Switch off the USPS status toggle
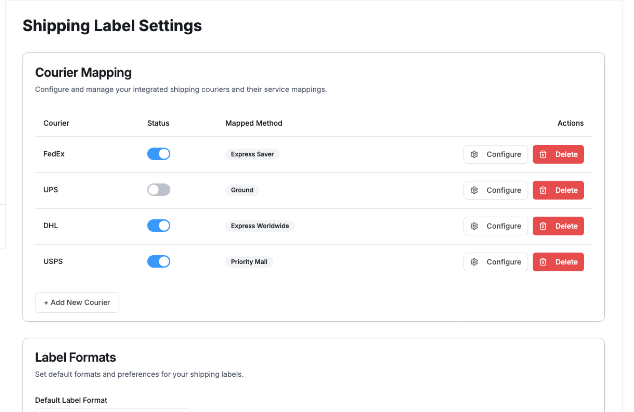Screen dimensions: 634x412 (x=158, y=261)
